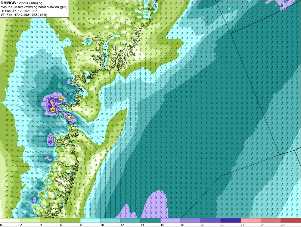Select the 2–4 m/s light green legend swatch
The image size is (301, 227).
pyautogui.click(x=30, y=220)
